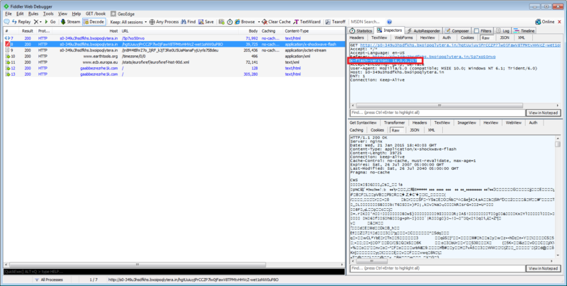Select the response Transformer tab
The image size is (567, 286).
click(395, 122)
